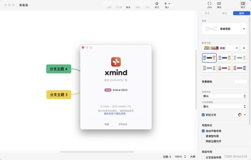Select the green-center theme thumbnail
This screenshot has width=251, height=160.
click(x=240, y=58)
